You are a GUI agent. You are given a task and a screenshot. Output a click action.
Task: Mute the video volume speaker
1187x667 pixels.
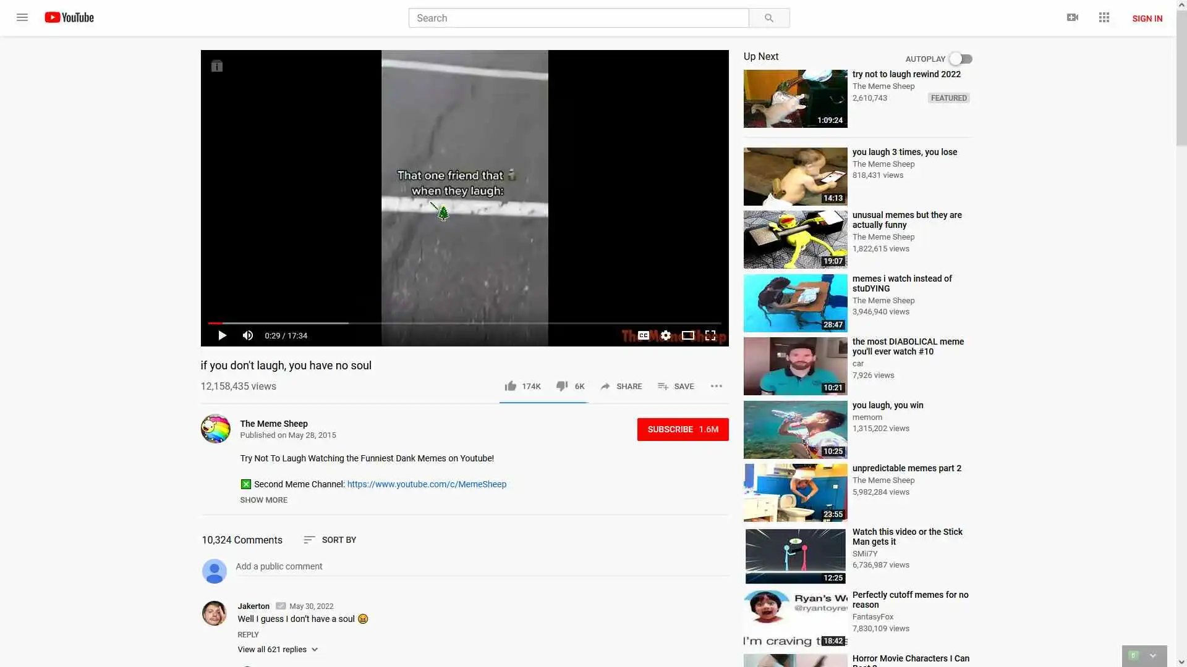pyautogui.click(x=248, y=335)
